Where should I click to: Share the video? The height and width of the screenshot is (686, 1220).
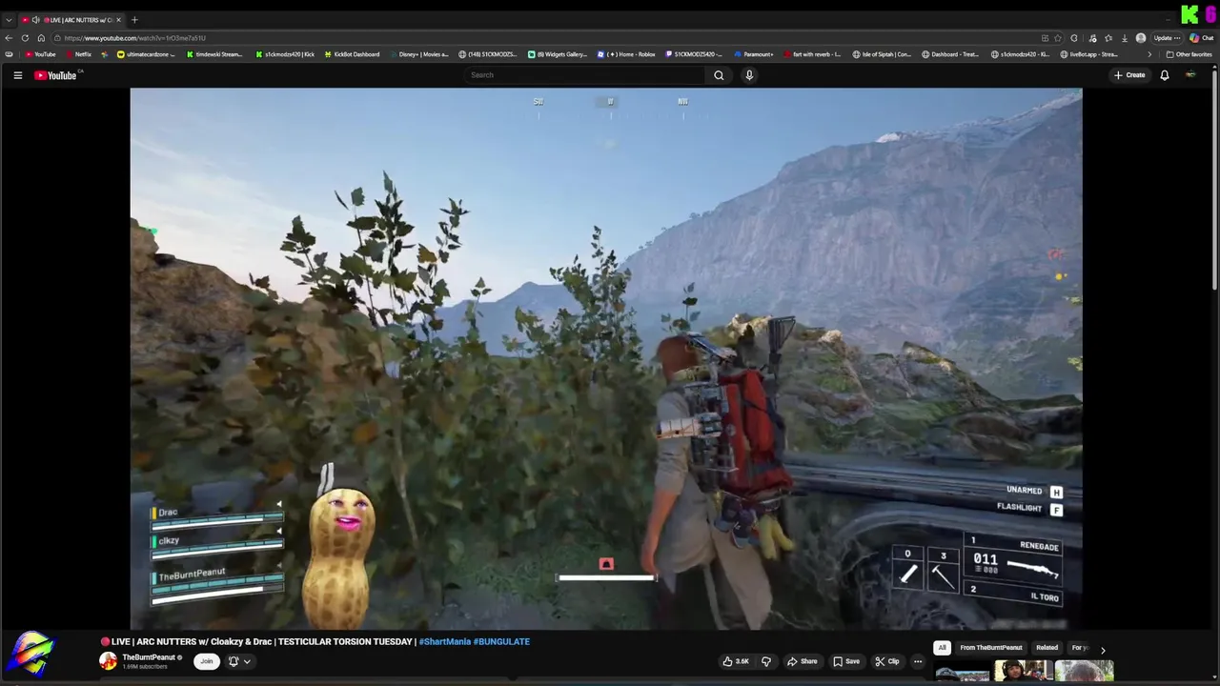click(x=803, y=661)
